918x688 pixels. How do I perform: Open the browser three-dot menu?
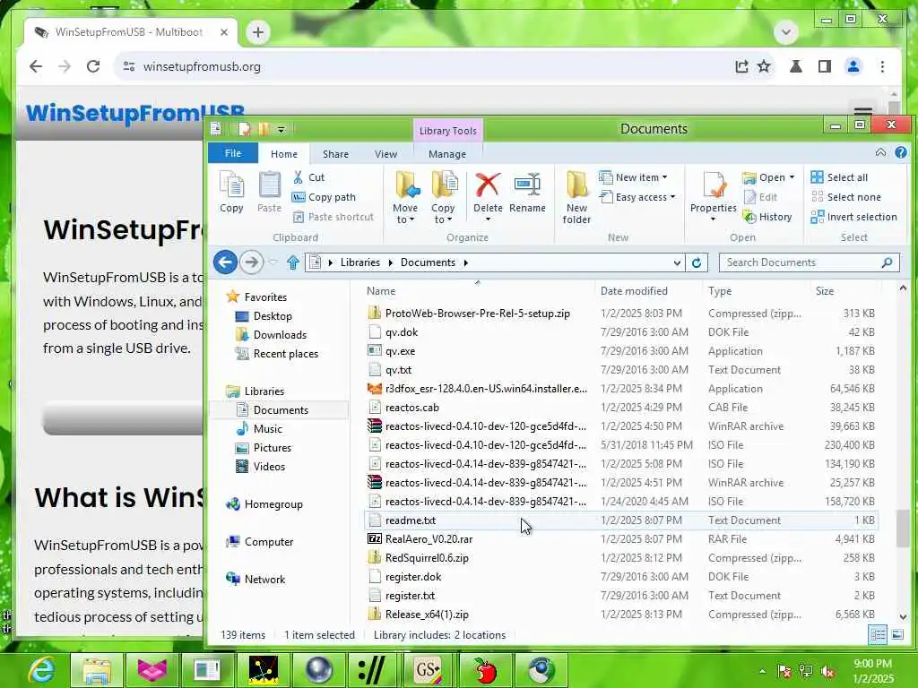[x=882, y=66]
